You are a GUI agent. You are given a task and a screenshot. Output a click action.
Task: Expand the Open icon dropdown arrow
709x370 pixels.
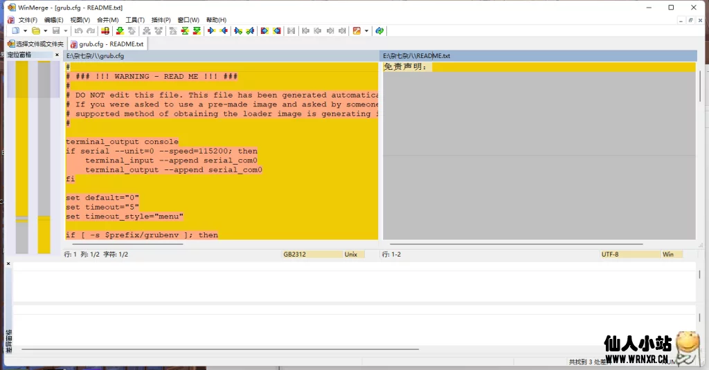point(46,30)
